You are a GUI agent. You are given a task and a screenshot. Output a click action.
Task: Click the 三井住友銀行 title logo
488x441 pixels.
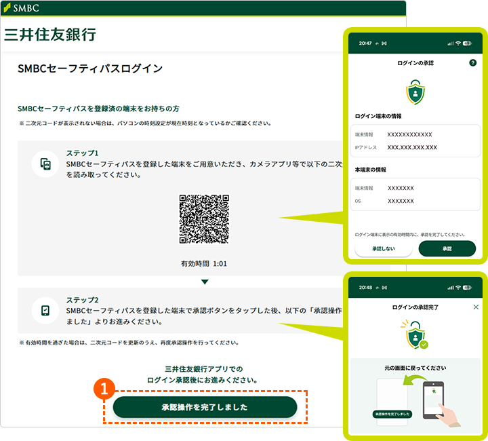49,34
